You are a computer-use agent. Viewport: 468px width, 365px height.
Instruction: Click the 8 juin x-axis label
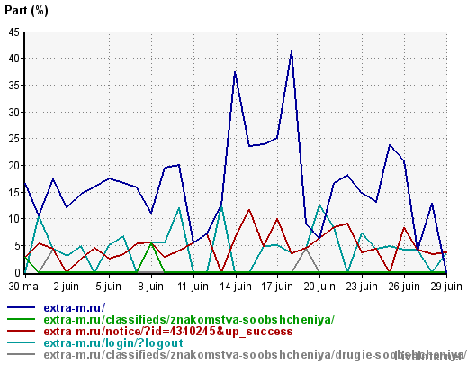click(151, 287)
